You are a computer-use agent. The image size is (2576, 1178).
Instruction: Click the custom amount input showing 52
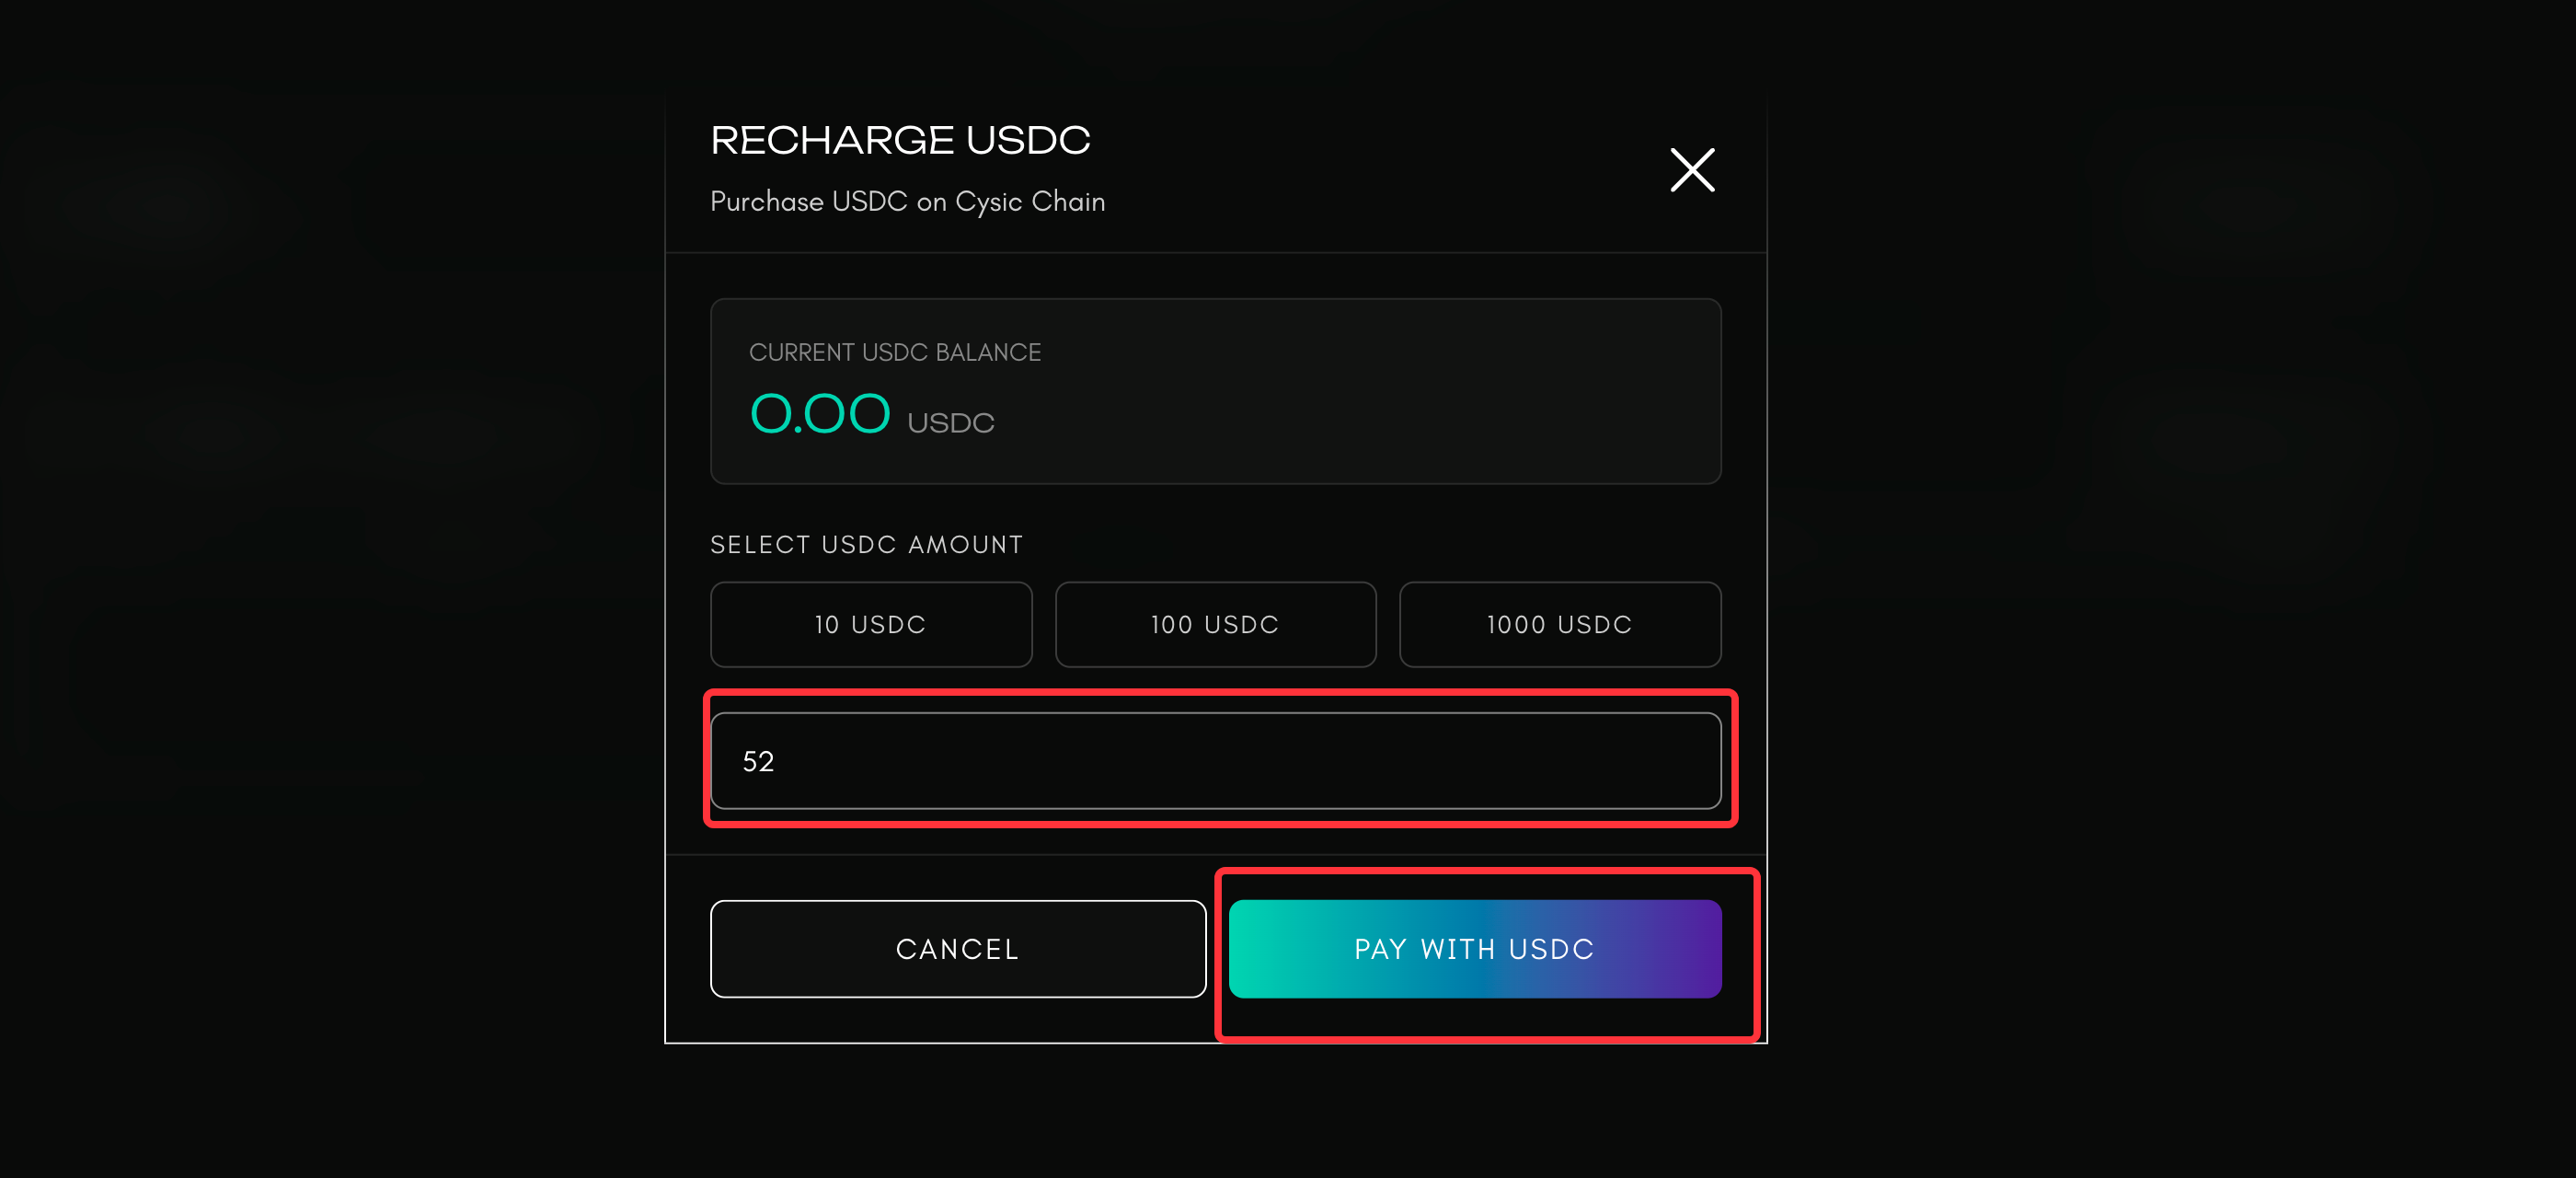[1216, 760]
